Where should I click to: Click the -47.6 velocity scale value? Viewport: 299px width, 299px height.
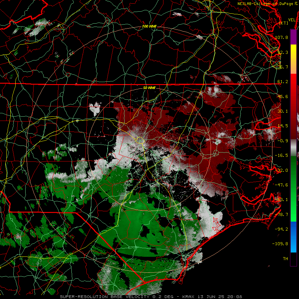pos(281,185)
